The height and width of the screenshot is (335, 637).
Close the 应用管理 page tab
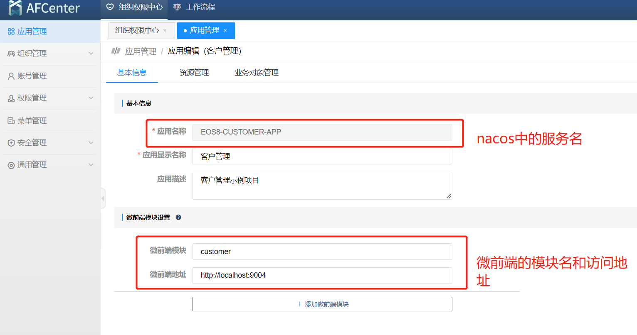coord(225,30)
